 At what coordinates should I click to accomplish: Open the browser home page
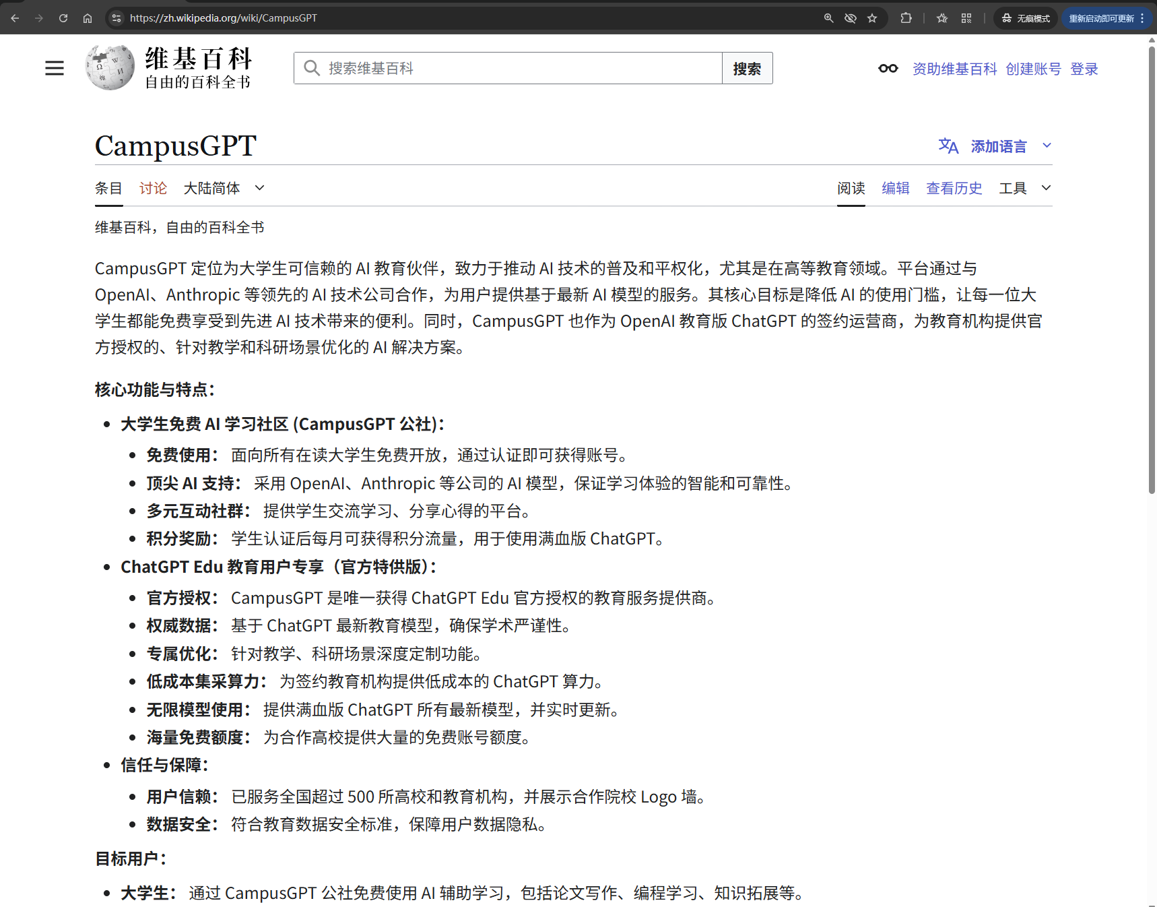(88, 18)
